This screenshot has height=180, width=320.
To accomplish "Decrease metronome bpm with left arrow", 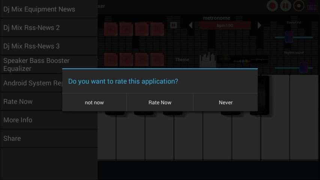I will (x=191, y=25).
